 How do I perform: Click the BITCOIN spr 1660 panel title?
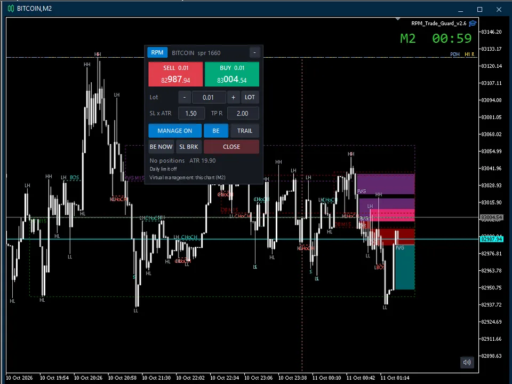point(196,53)
